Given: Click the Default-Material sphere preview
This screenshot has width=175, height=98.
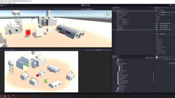Looking at the screenshot, I should tap(157, 58).
